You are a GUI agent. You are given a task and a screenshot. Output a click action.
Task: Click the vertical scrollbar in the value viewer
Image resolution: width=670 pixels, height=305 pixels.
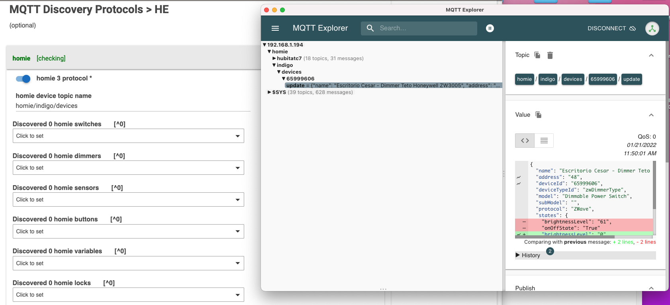click(654, 185)
